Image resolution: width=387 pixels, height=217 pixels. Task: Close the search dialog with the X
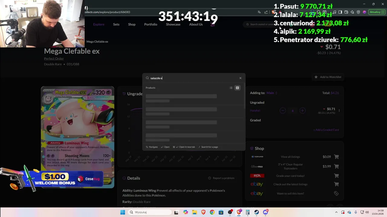(240, 78)
